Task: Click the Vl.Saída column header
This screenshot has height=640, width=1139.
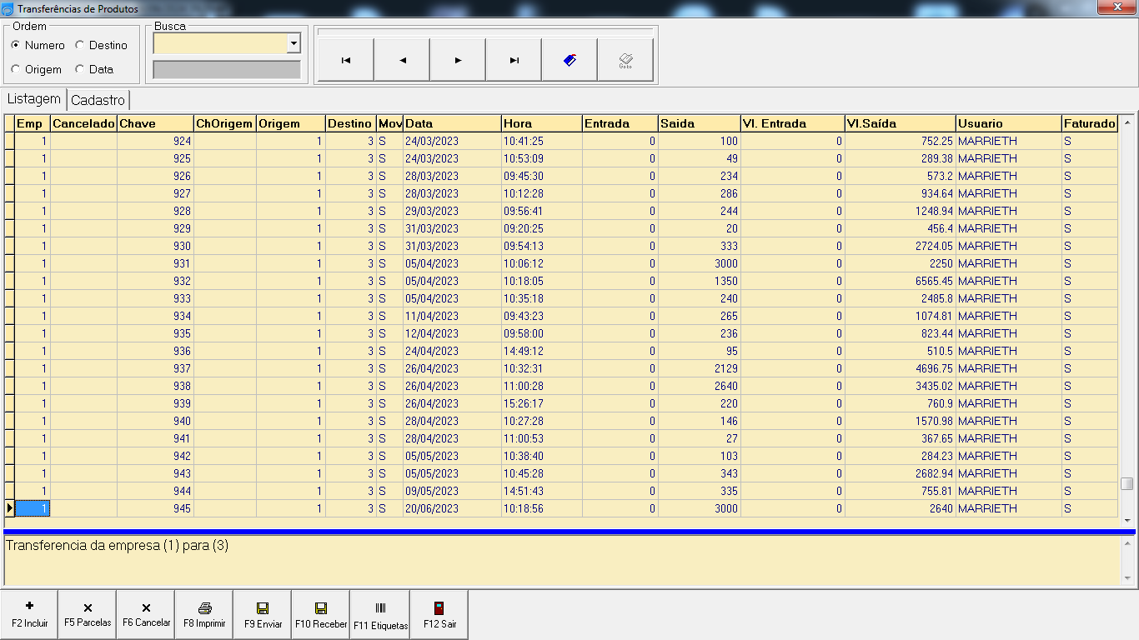Action: [900, 123]
